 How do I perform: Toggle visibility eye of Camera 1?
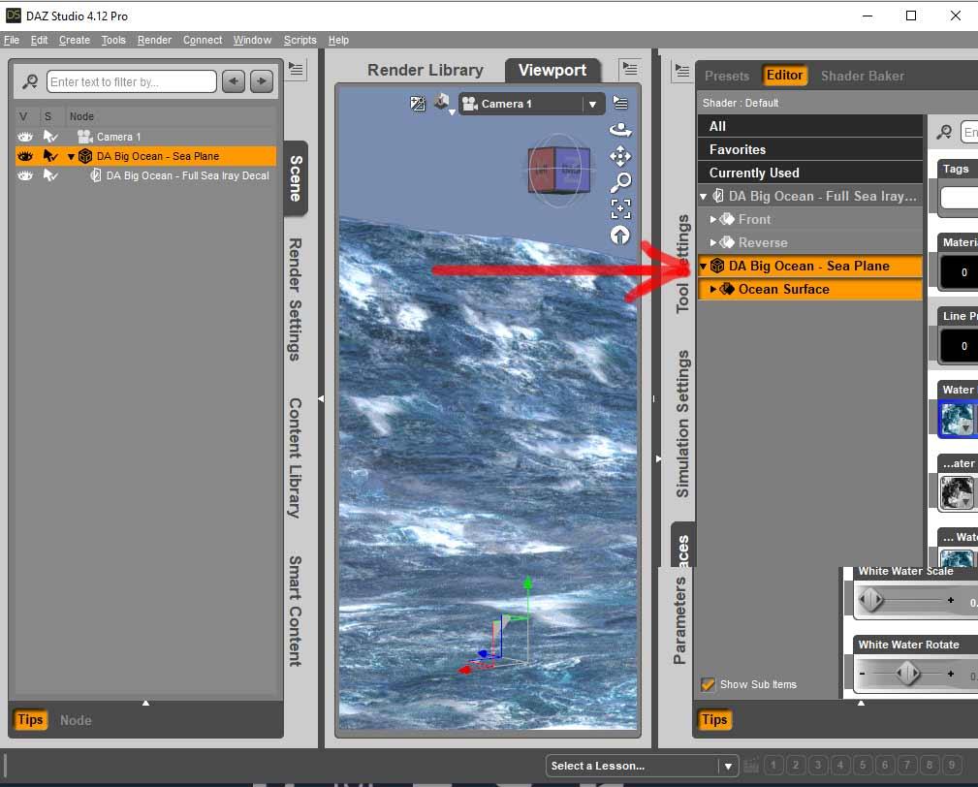point(25,136)
